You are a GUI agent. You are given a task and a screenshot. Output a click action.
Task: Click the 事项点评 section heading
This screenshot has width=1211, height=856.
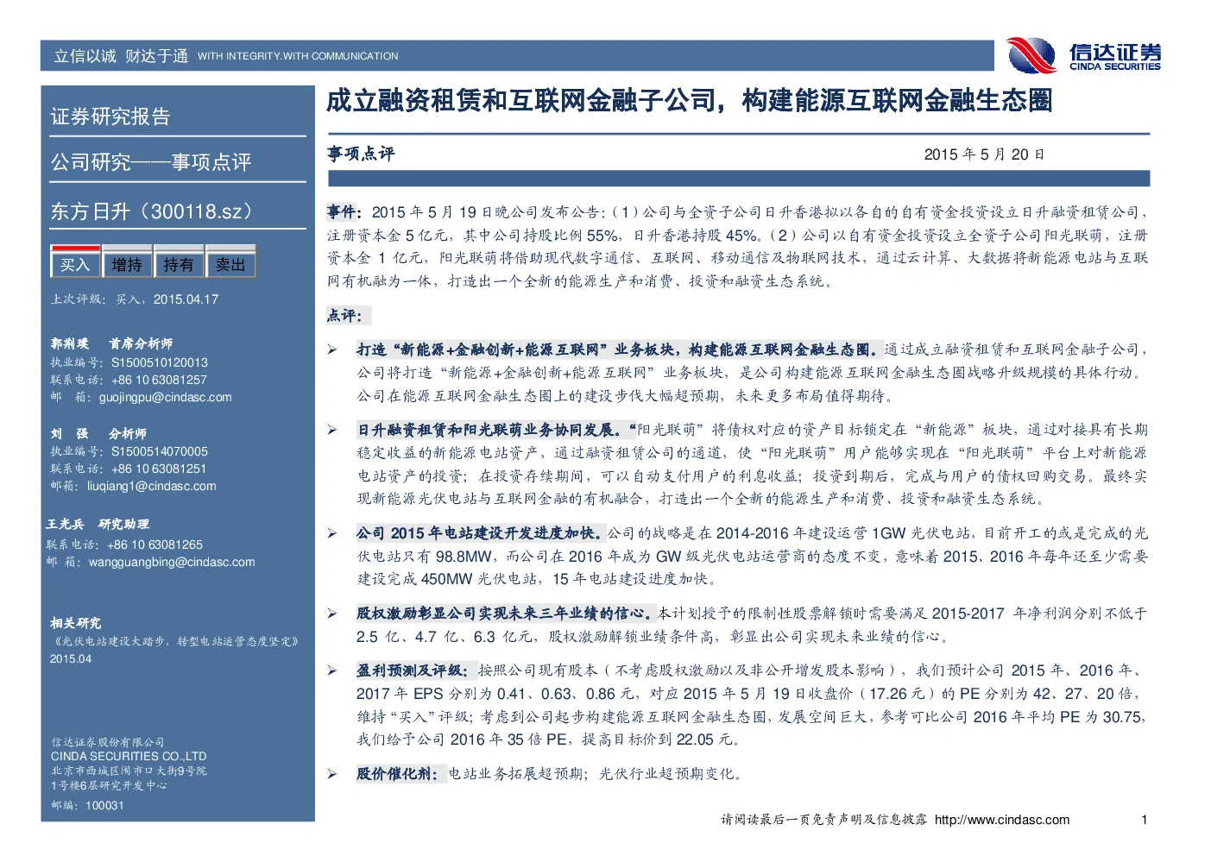click(x=361, y=154)
